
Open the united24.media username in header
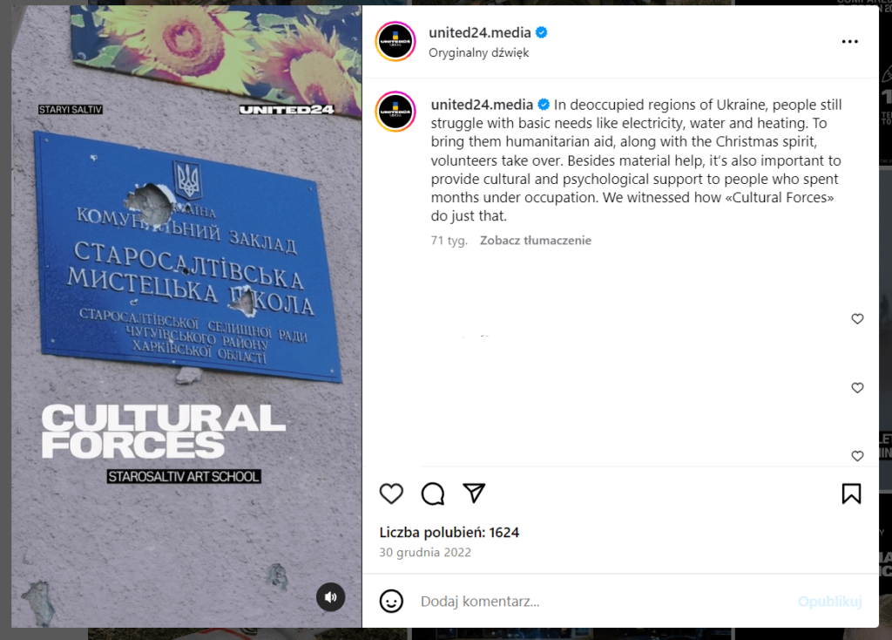coord(480,32)
